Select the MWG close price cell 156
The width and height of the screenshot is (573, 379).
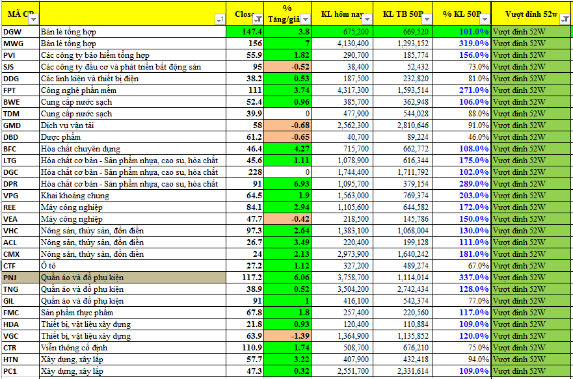pyautogui.click(x=245, y=44)
